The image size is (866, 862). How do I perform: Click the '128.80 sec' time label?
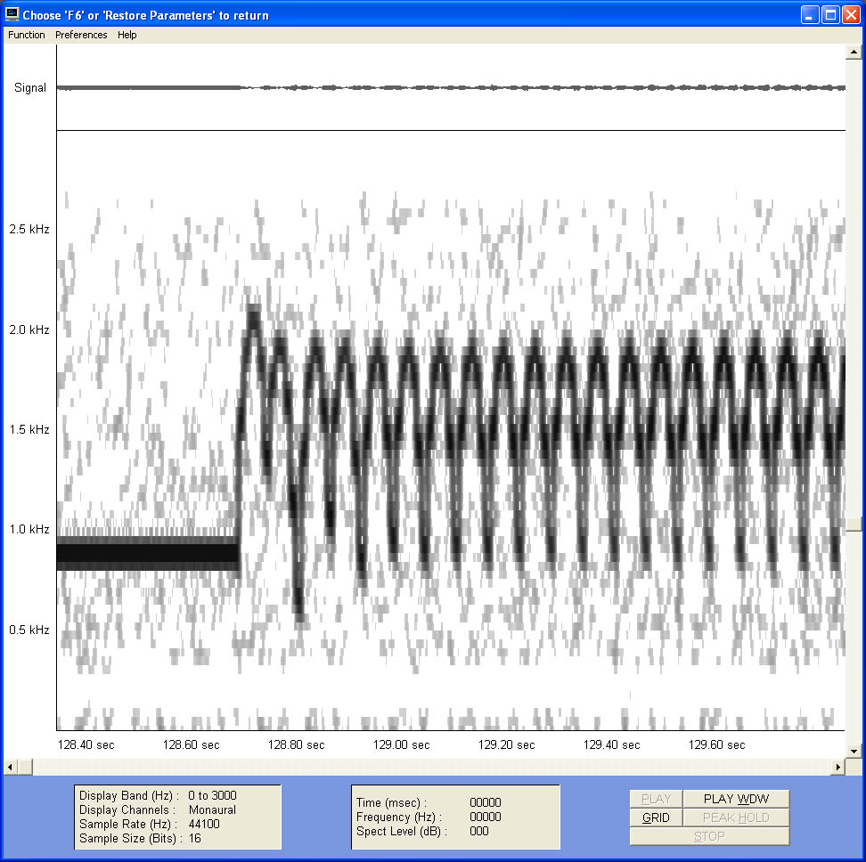pos(297,745)
